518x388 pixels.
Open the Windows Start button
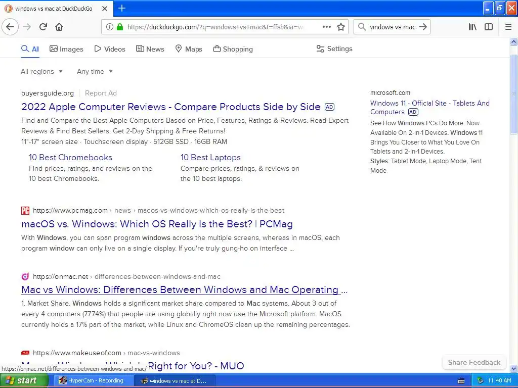(x=24, y=381)
